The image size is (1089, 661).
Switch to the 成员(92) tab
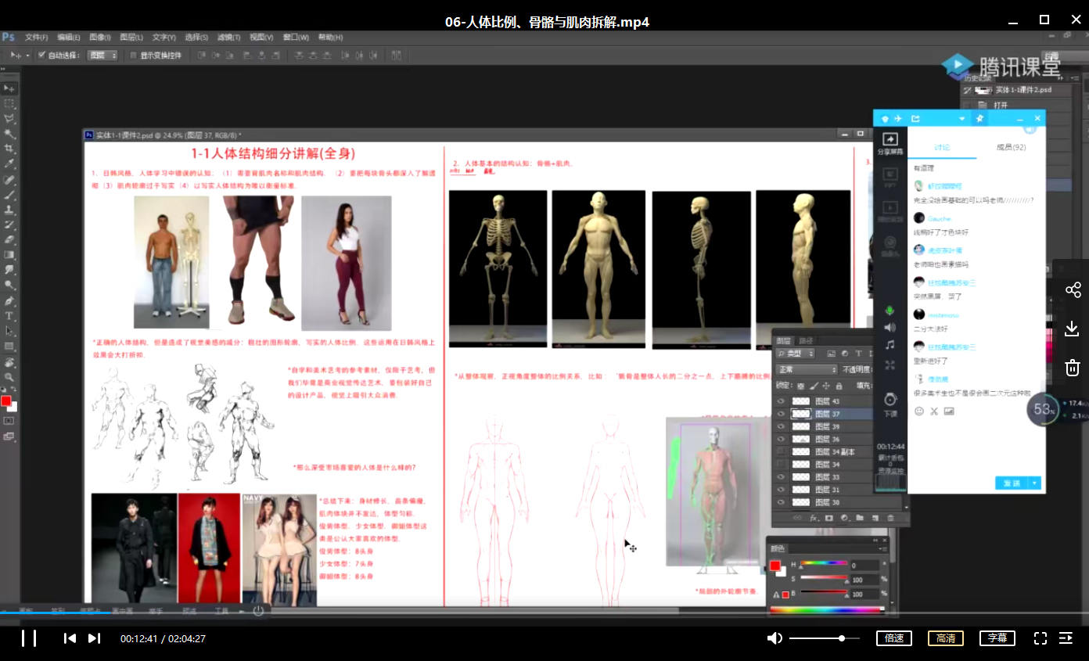(x=1010, y=147)
